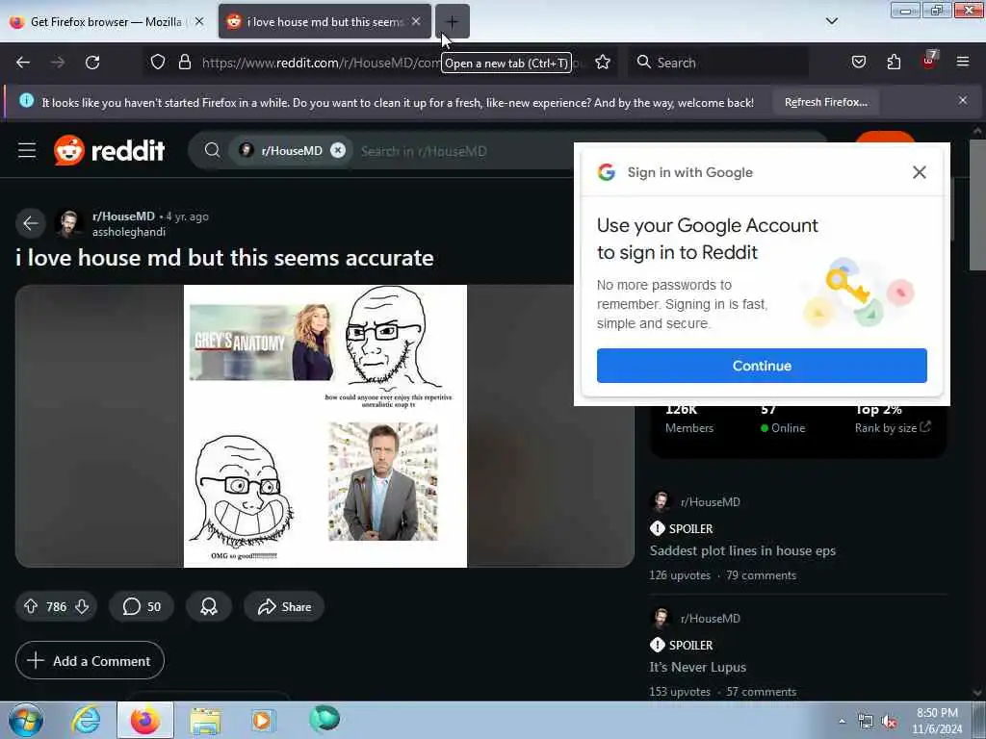The height and width of the screenshot is (739, 986).
Task: Reload the current Reddit page
Action: 92,63
